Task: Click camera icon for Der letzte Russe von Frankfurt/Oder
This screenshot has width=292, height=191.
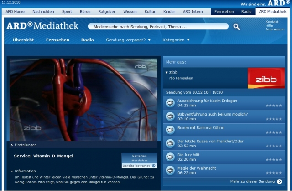Action: click(170, 144)
